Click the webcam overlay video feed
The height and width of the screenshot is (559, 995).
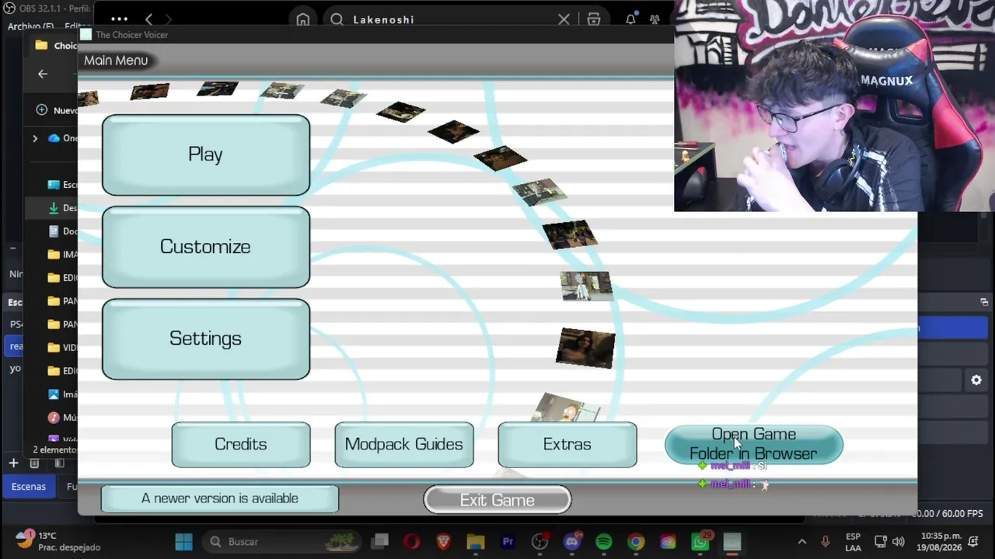[834, 106]
